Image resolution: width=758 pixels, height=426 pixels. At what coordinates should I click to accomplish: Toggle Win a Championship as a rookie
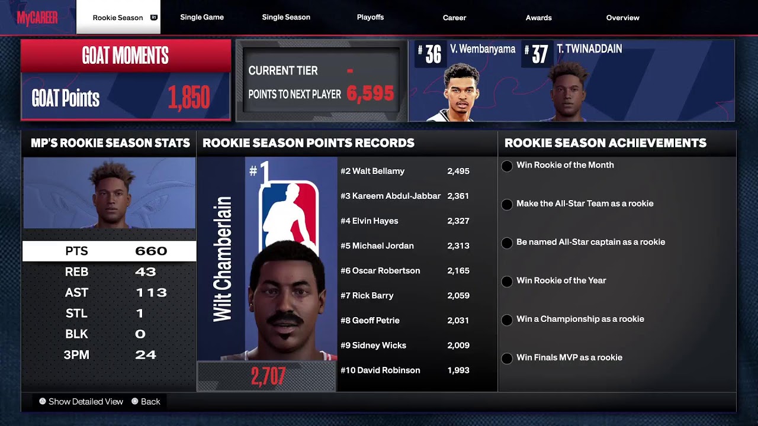tap(507, 320)
